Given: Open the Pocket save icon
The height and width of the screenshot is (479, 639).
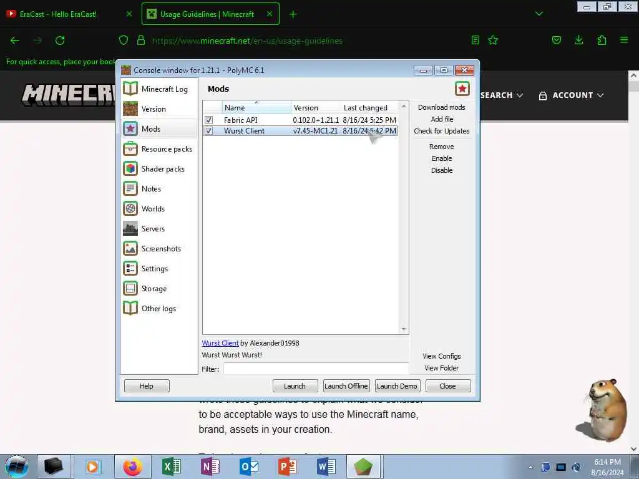Looking at the screenshot, I should coord(556,40).
